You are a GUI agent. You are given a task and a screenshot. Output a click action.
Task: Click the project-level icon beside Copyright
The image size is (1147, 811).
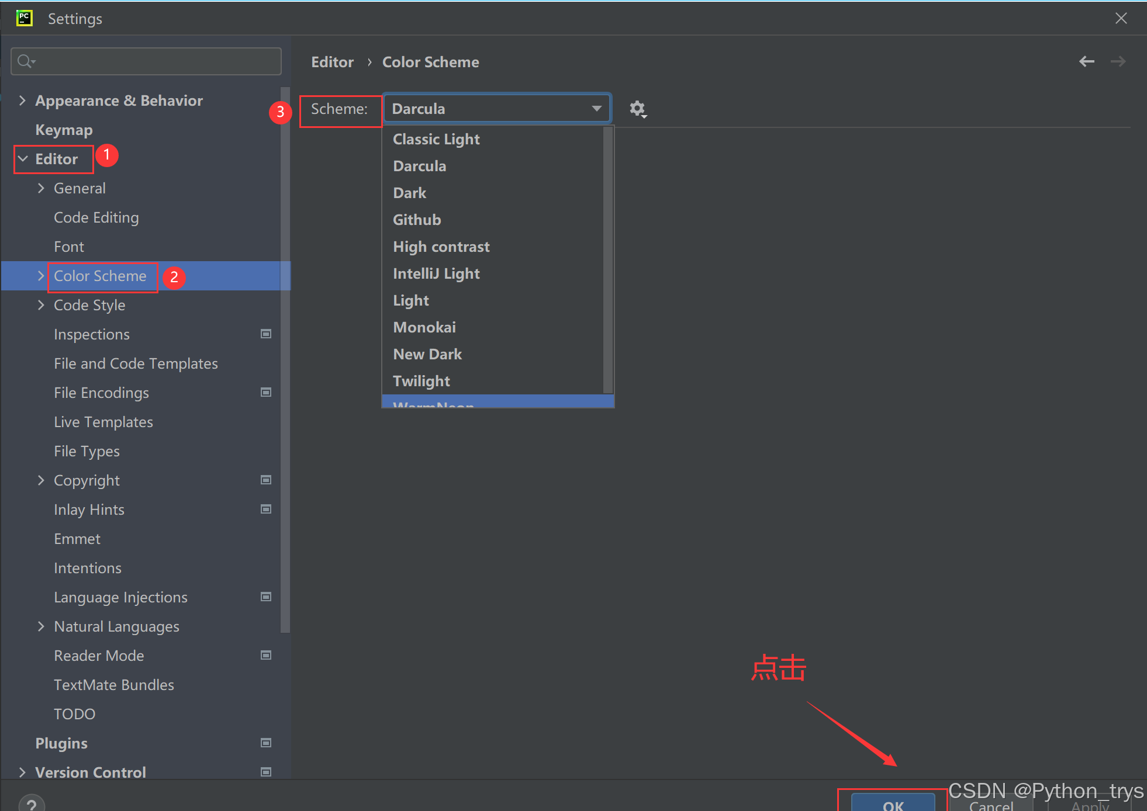click(266, 480)
